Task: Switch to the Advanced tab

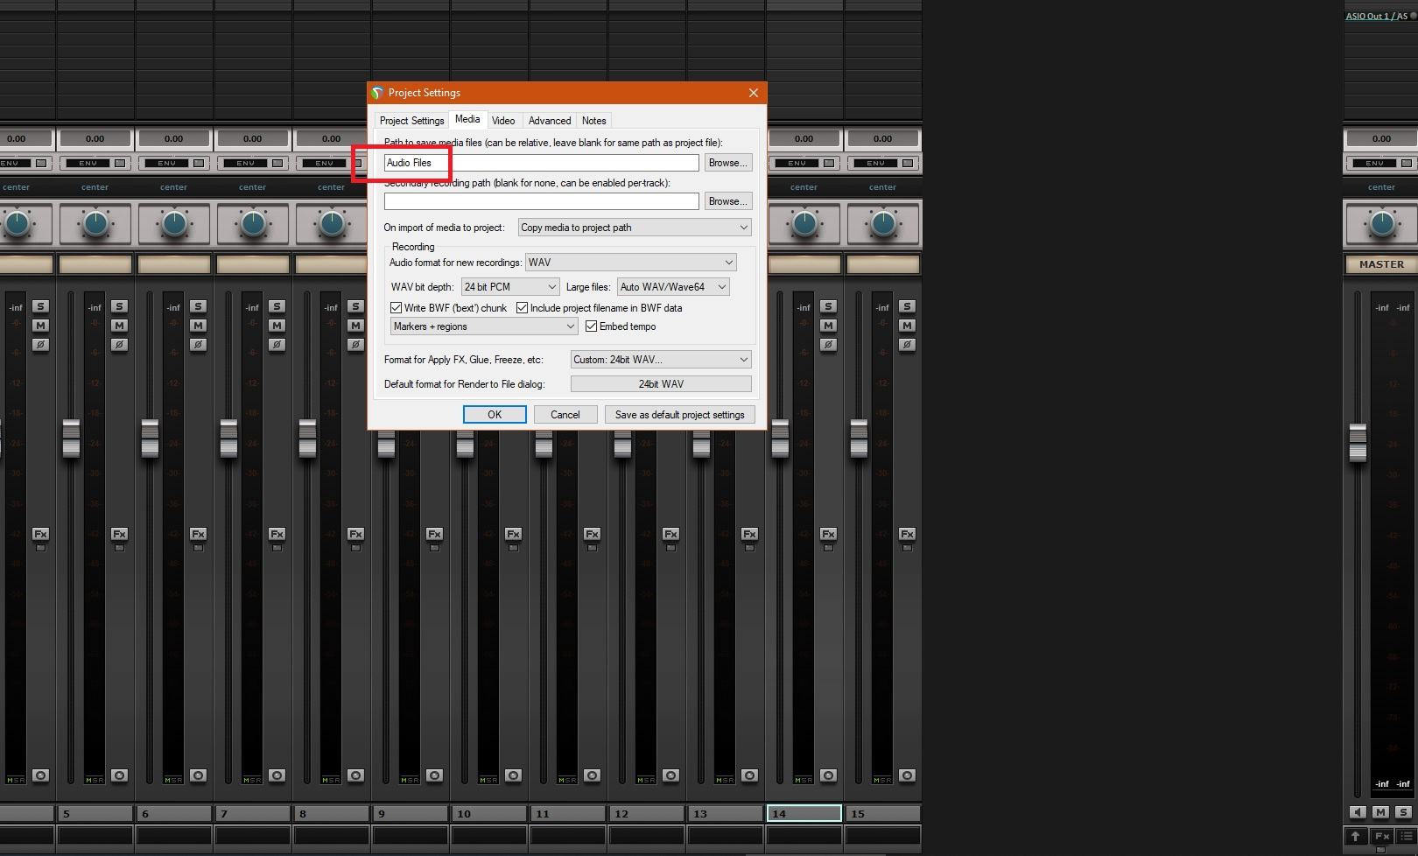Action: coord(549,121)
